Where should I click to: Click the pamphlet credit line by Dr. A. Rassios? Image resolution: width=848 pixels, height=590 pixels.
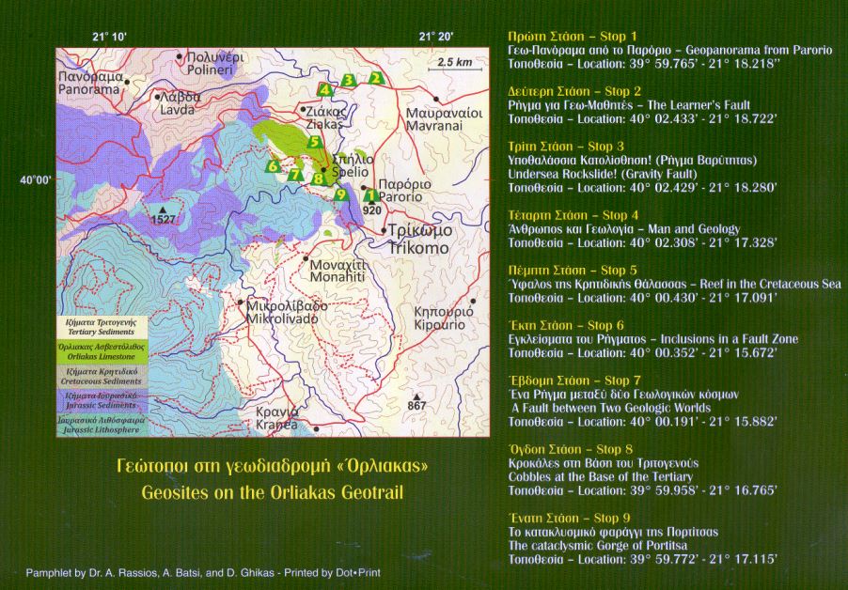point(203,573)
